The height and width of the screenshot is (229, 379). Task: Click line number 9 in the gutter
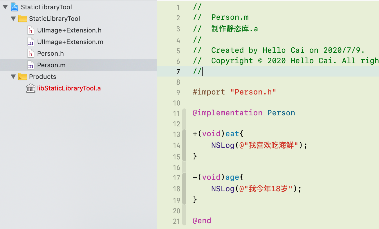(178, 92)
